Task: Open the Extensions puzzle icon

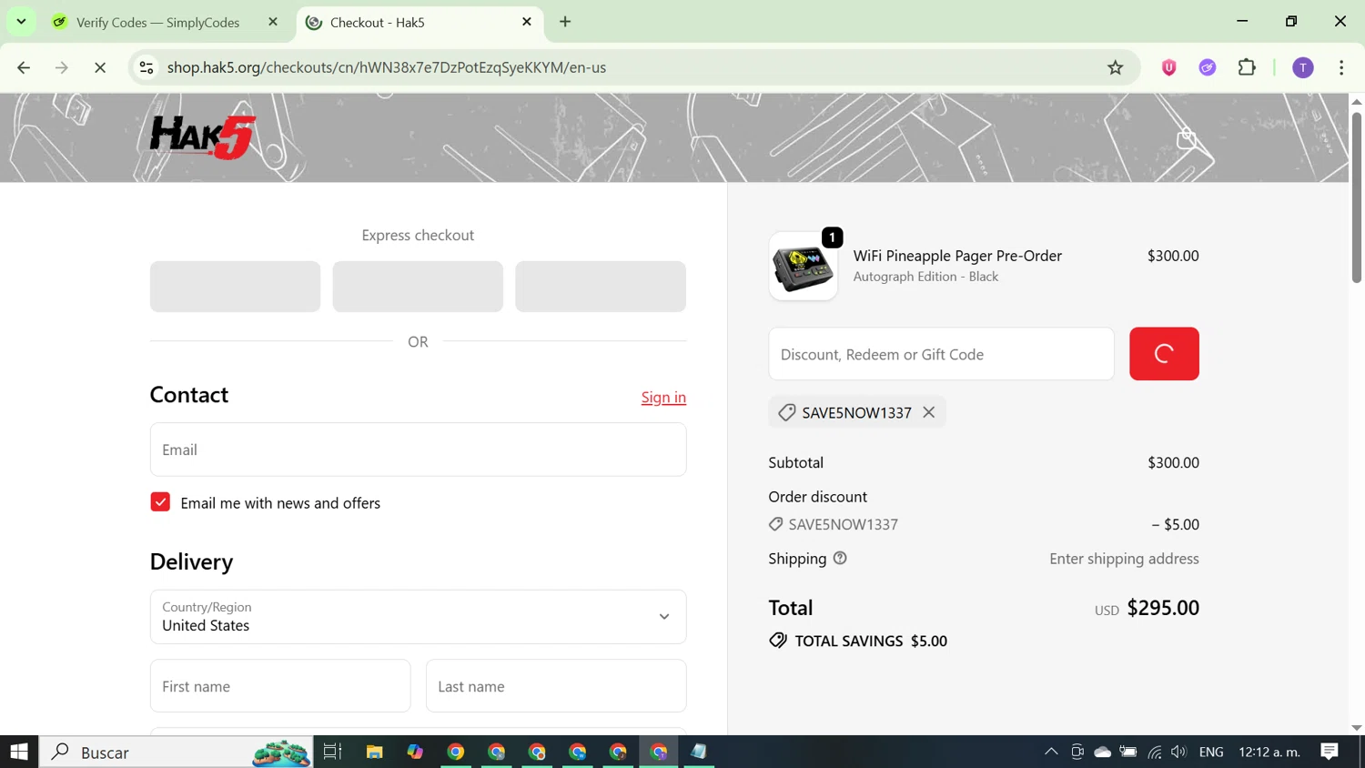Action: coord(1247,67)
